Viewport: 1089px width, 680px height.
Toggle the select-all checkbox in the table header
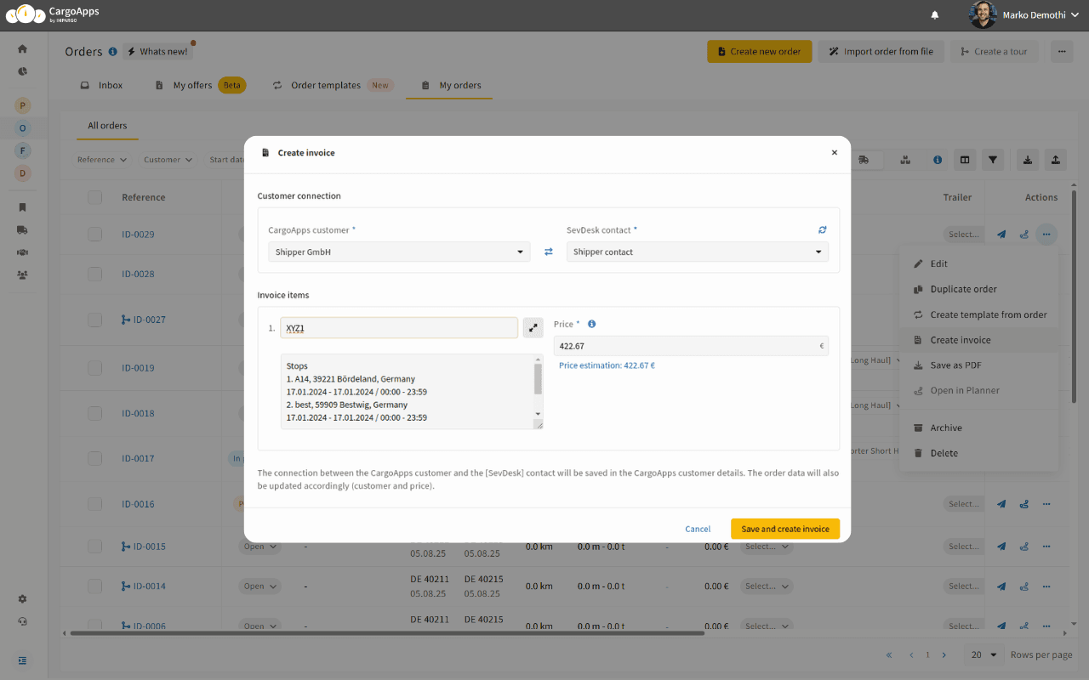94,196
